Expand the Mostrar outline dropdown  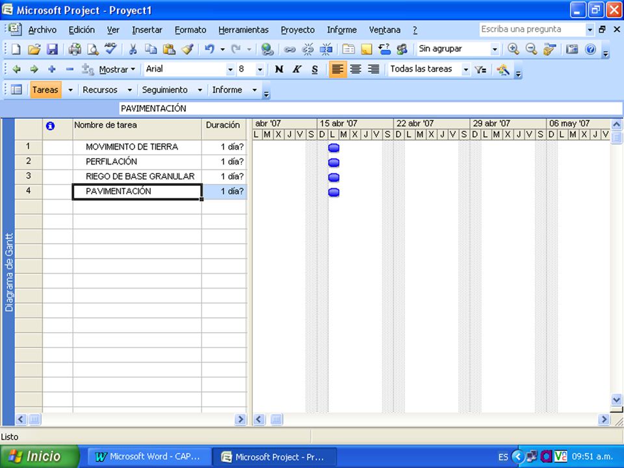pyautogui.click(x=117, y=70)
